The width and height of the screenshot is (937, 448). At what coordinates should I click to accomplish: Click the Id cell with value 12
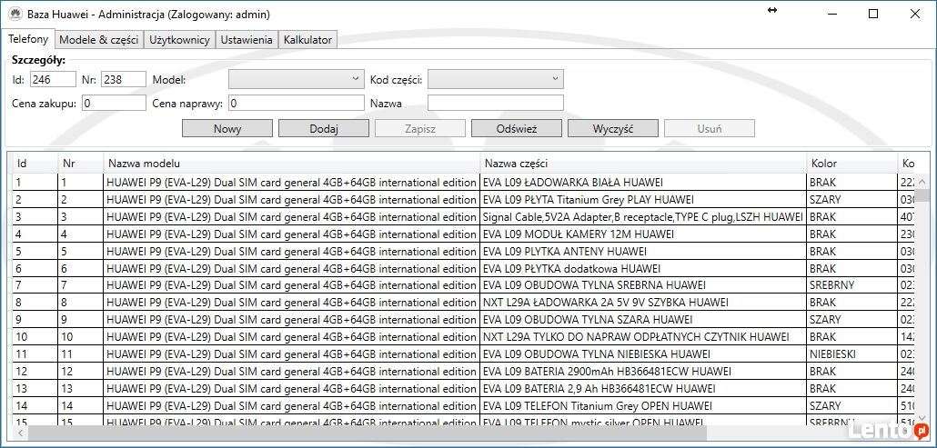click(35, 372)
